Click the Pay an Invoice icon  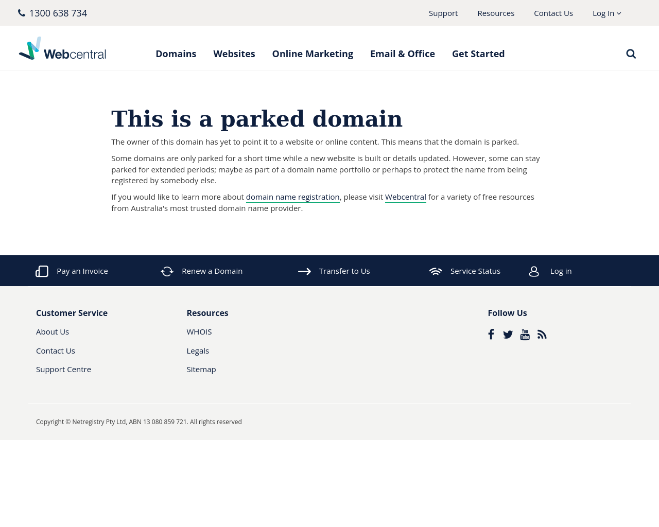tap(42, 271)
